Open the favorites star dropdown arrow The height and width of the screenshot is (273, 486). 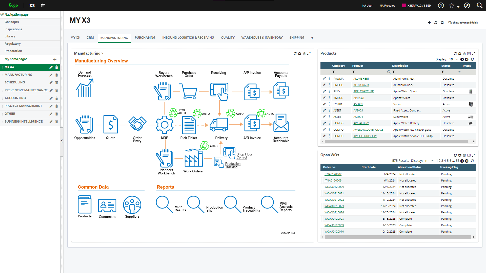(458, 7)
